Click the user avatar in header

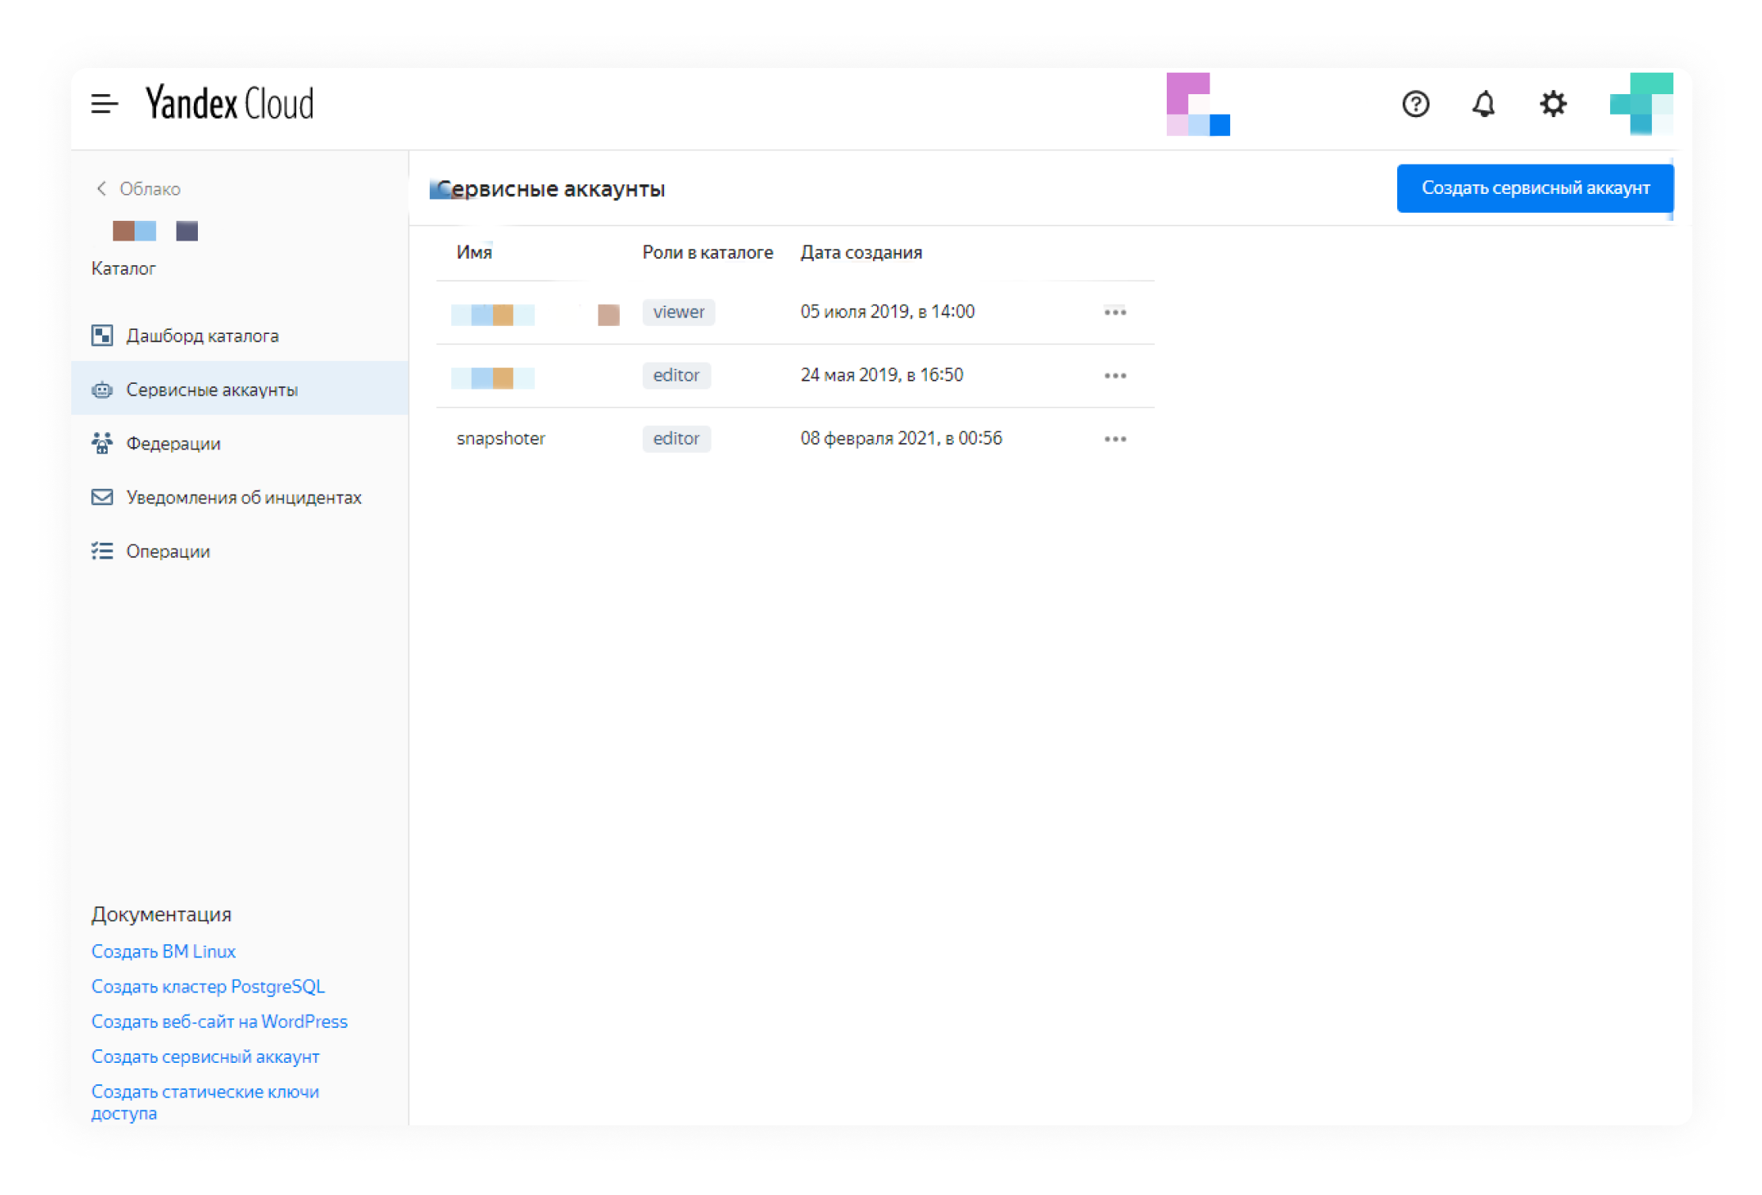(1641, 104)
